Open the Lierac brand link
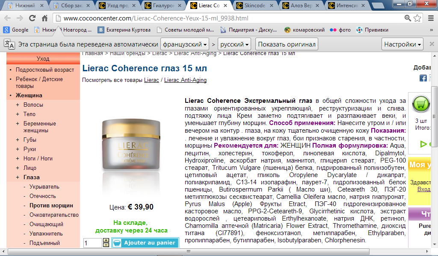Screen dimensions: 438x256 coord(151,80)
